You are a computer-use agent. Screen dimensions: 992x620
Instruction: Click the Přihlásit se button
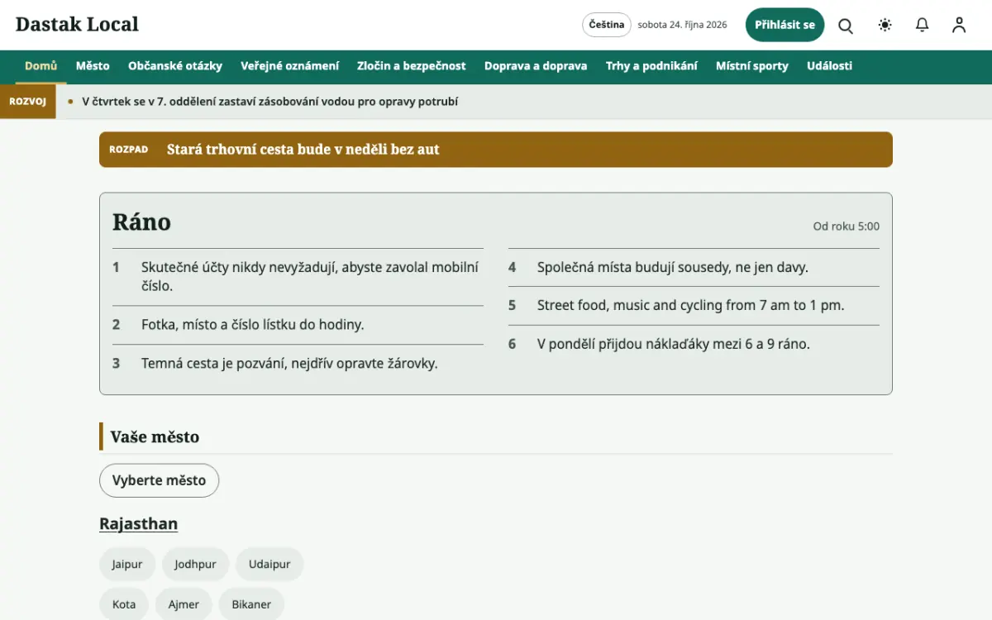click(785, 25)
